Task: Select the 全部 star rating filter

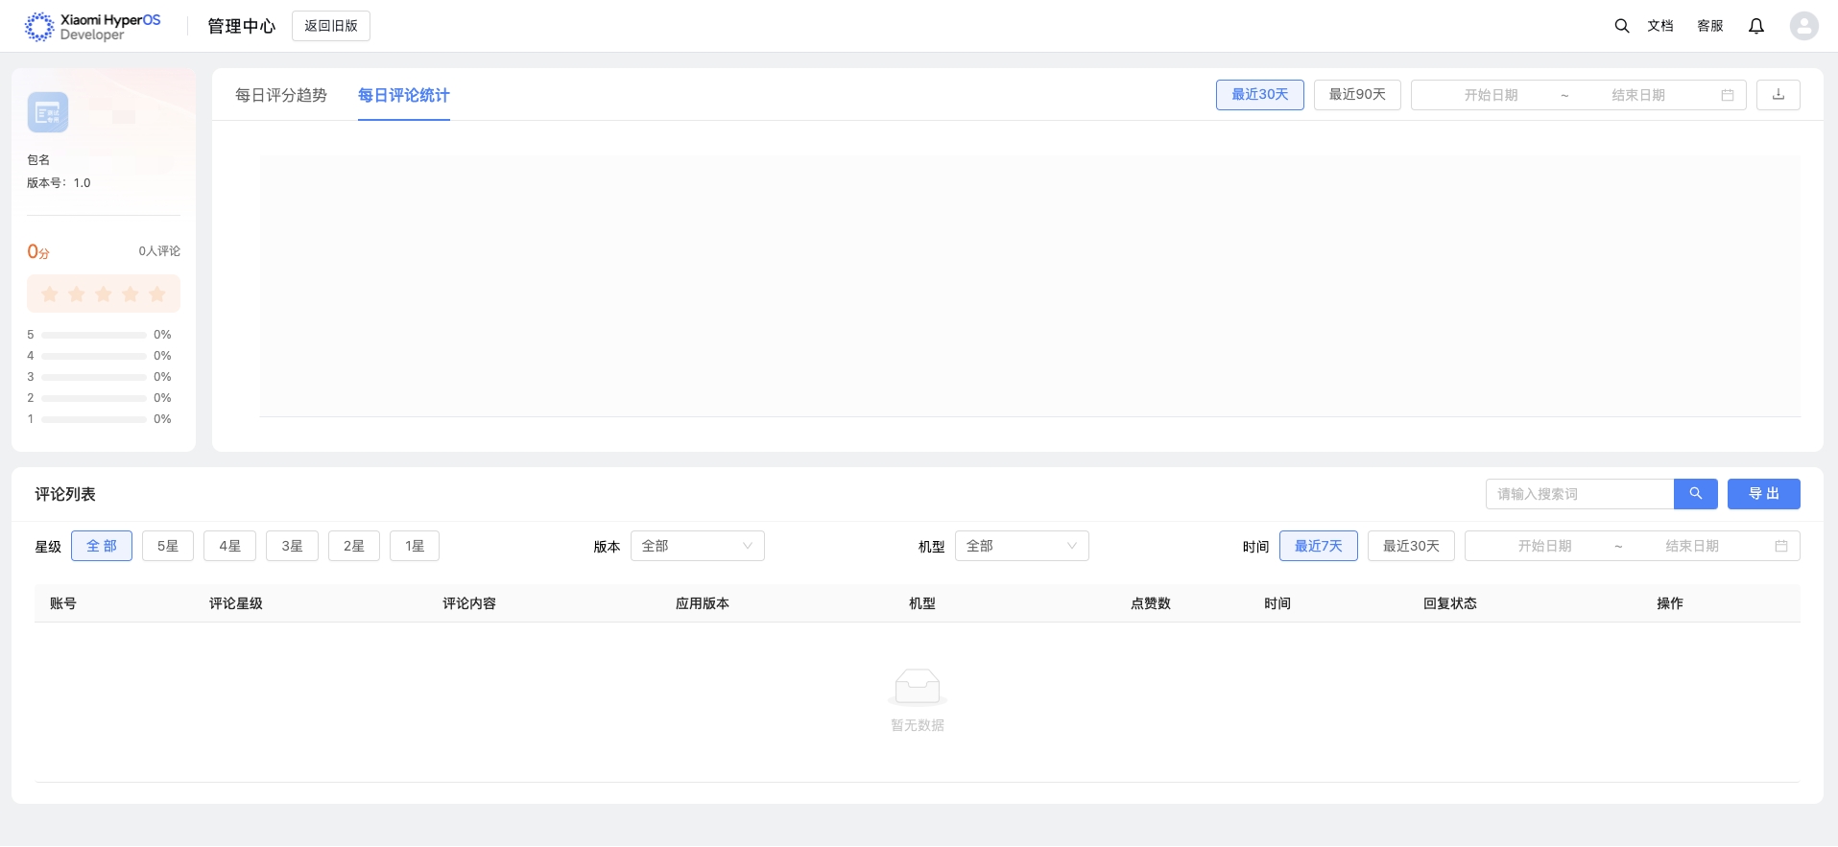Action: click(x=102, y=547)
